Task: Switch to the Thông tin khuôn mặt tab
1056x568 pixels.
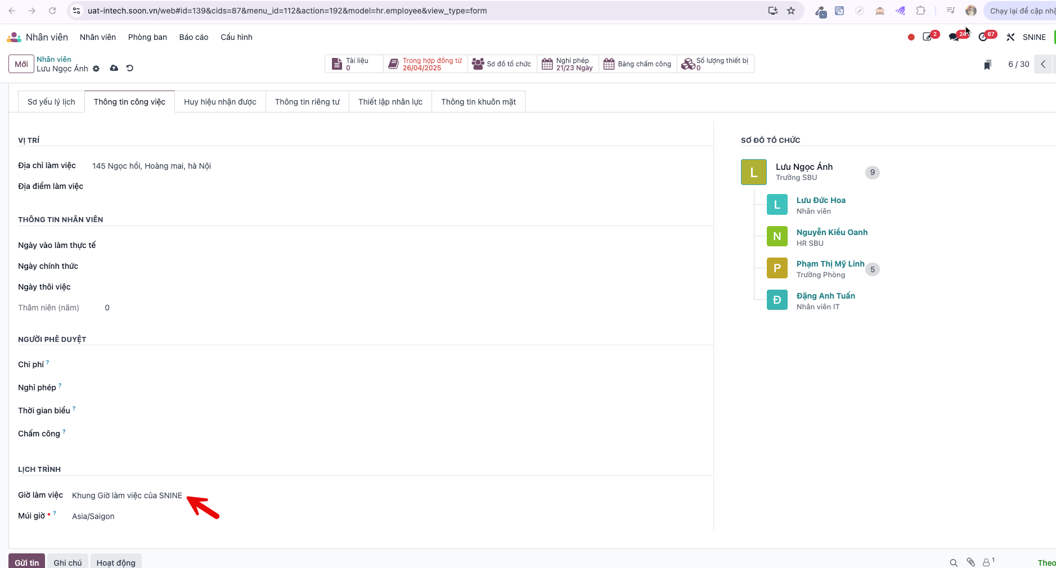Action: tap(478, 102)
